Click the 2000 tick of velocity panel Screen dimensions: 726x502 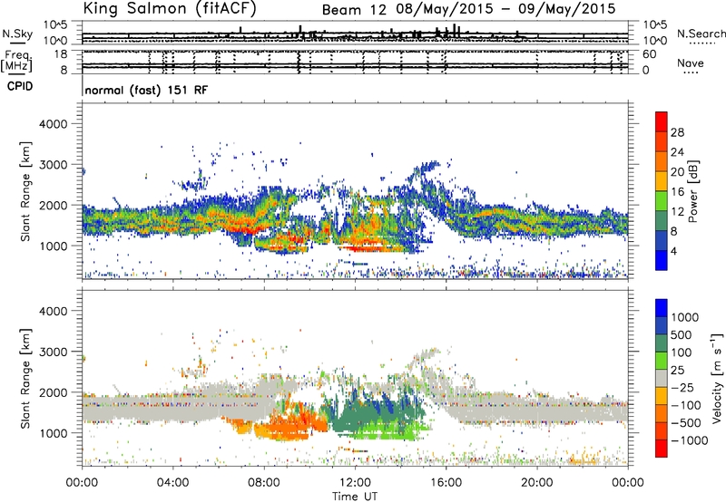point(54,392)
